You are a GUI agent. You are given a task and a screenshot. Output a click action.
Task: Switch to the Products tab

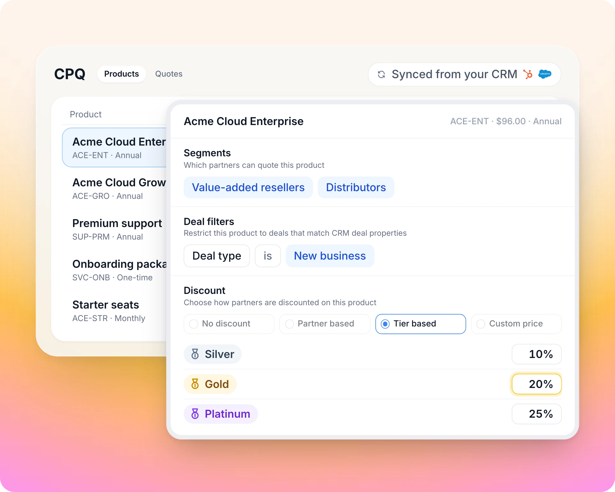(121, 74)
